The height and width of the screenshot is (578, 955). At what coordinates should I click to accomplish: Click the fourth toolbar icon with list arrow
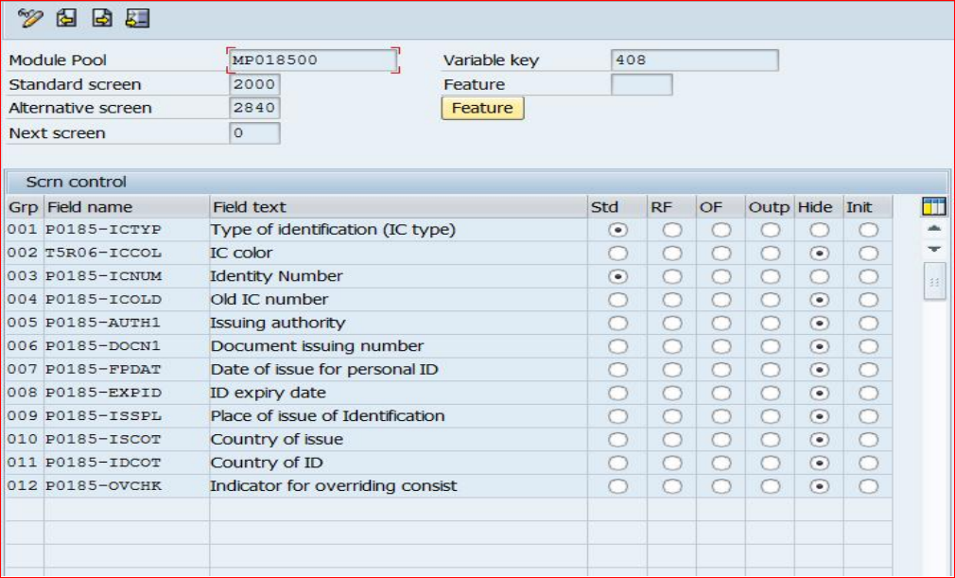(137, 18)
